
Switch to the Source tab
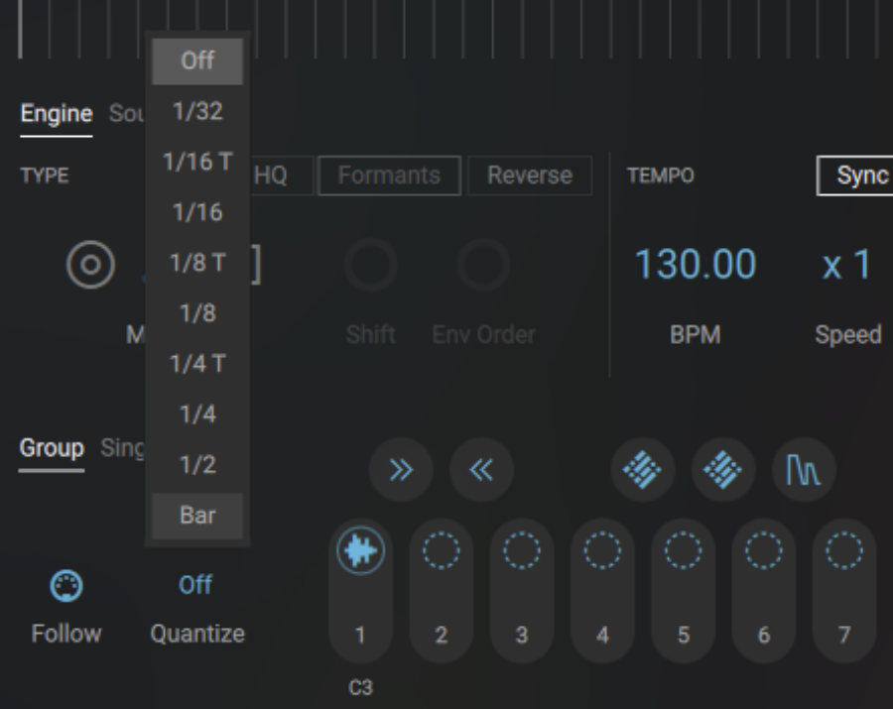click(127, 112)
